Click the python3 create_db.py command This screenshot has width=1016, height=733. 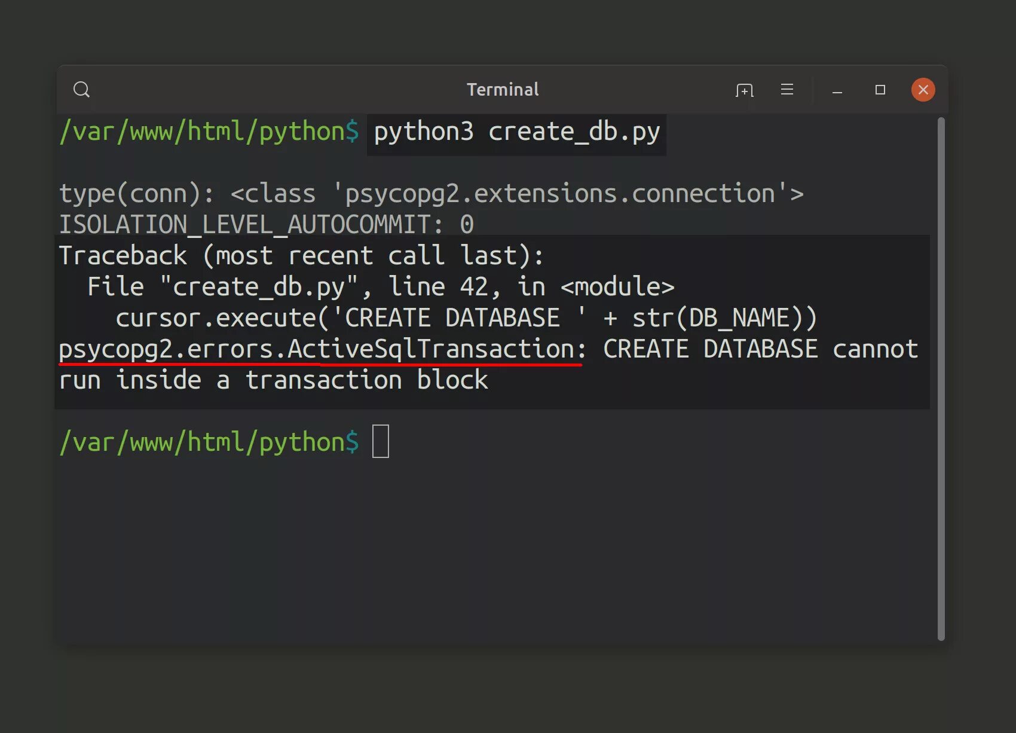pos(516,132)
